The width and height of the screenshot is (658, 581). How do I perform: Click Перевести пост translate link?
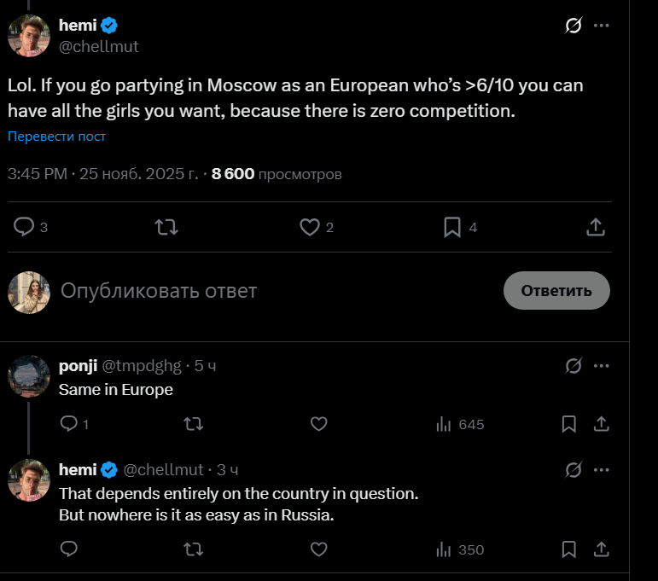(x=57, y=137)
